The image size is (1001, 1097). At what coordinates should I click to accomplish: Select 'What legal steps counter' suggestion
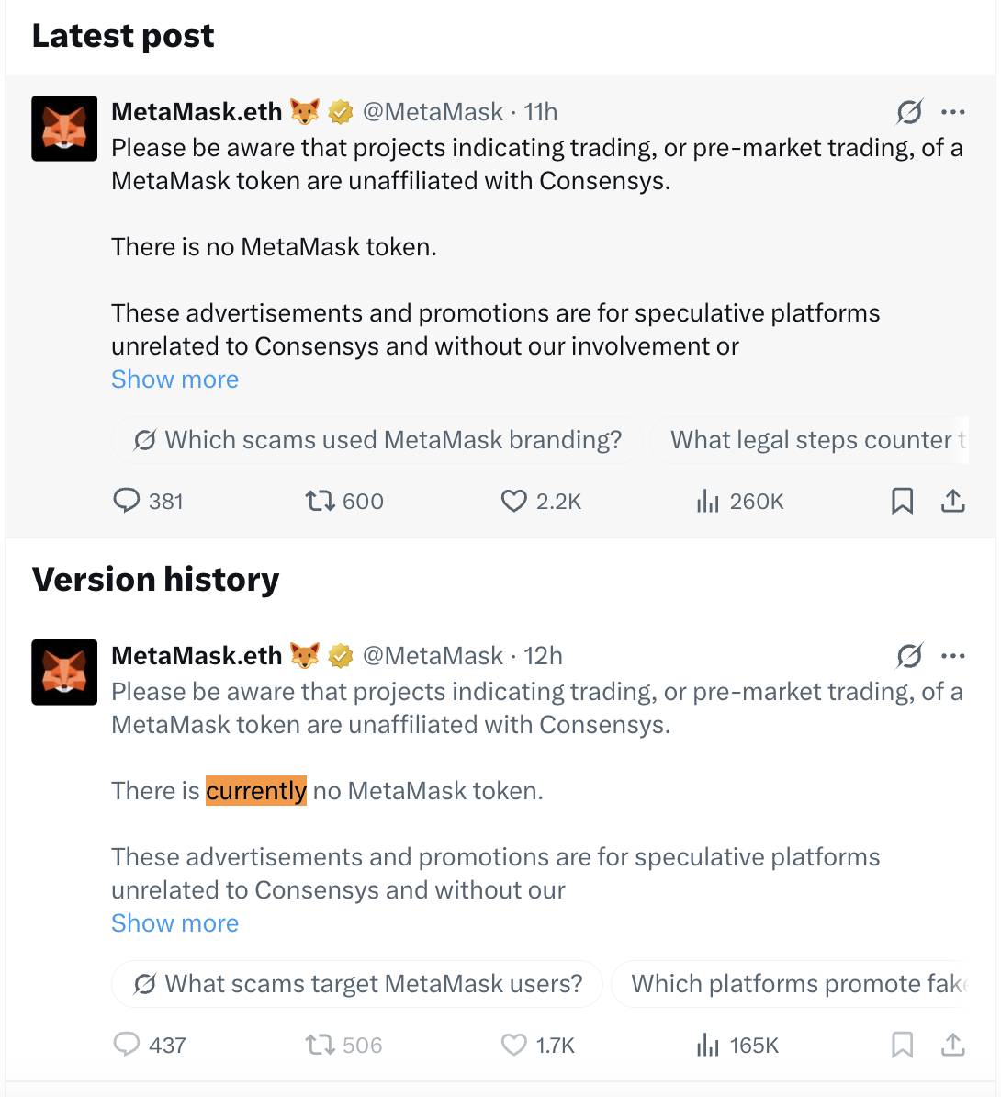pyautogui.click(x=812, y=440)
